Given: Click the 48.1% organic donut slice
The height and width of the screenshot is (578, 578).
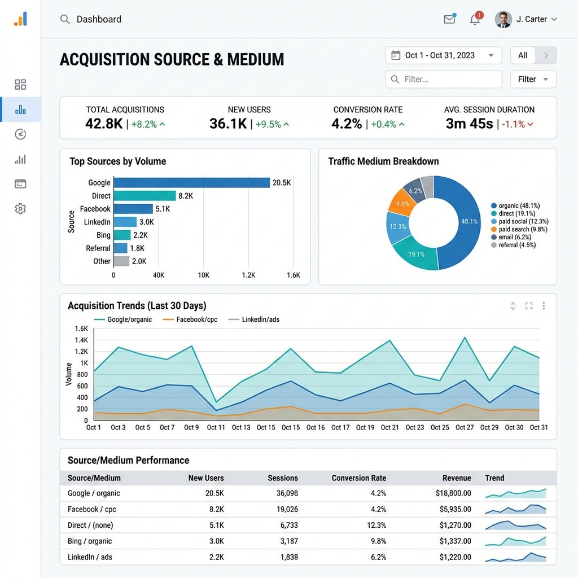Looking at the screenshot, I should (x=468, y=222).
